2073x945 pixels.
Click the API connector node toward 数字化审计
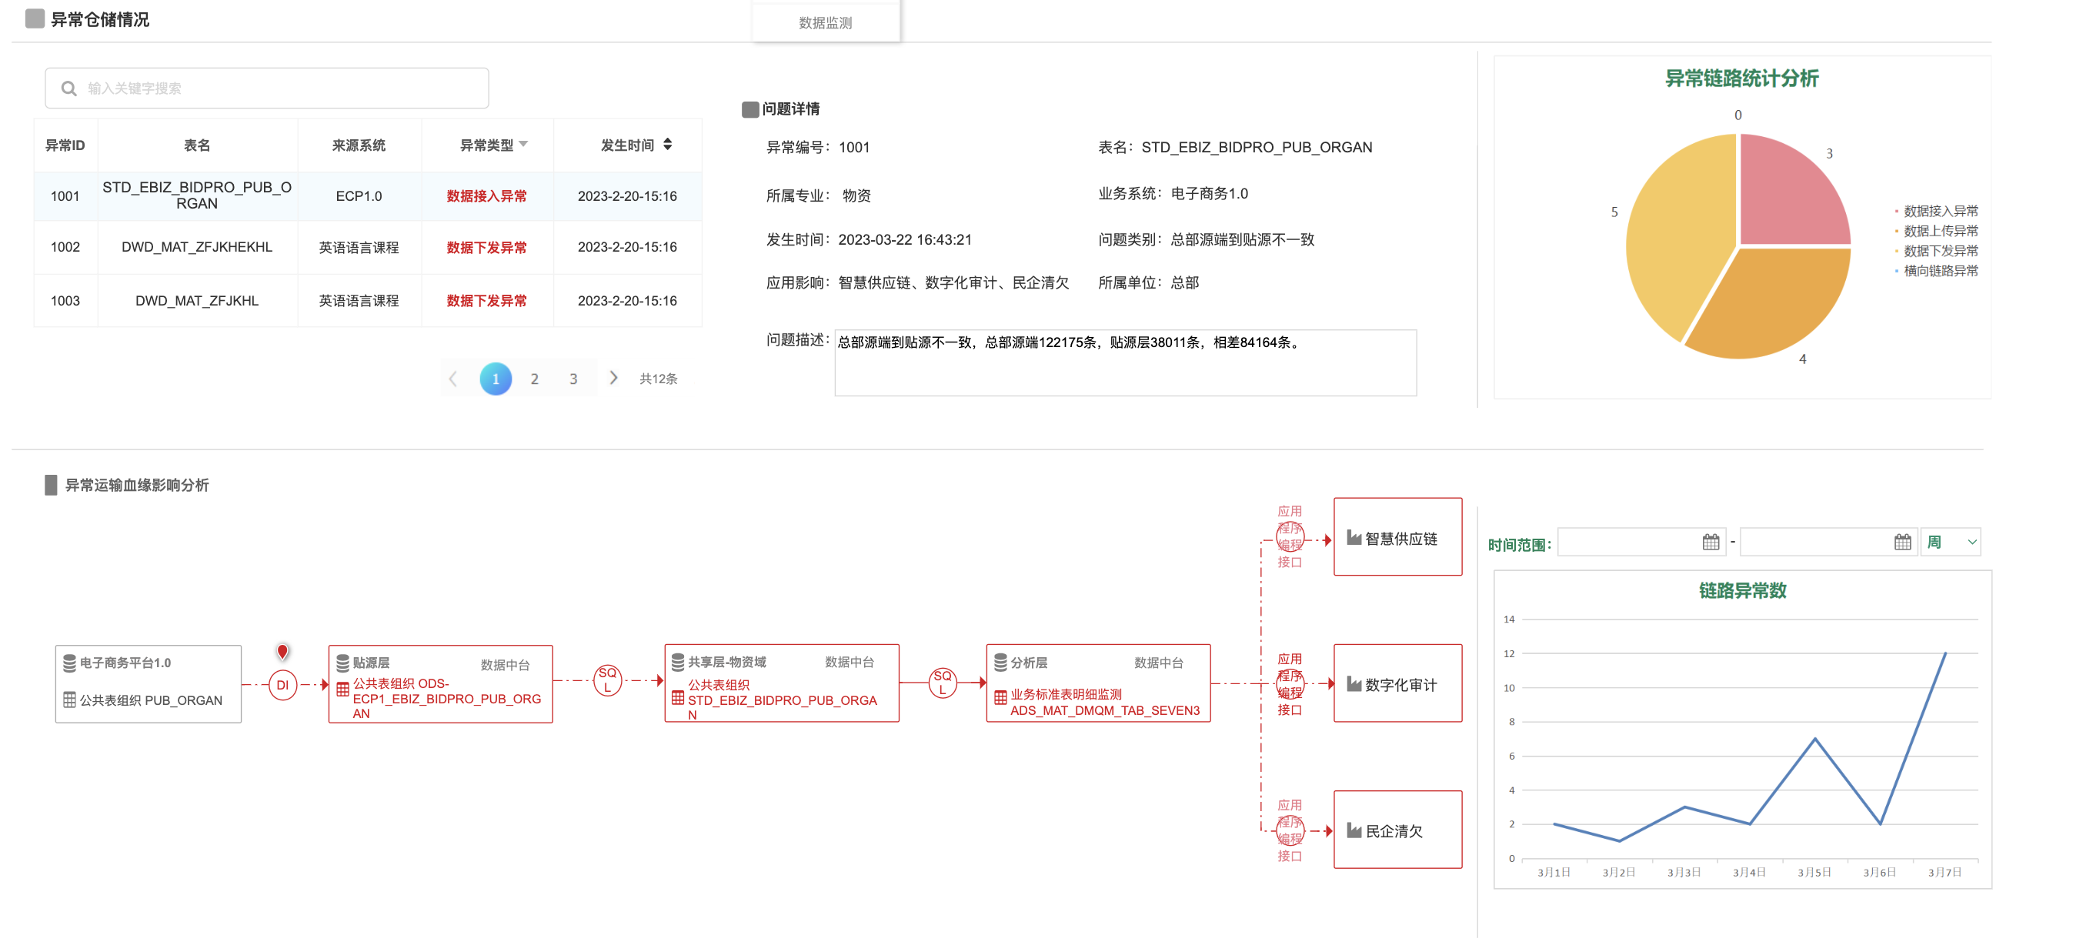pos(1290,684)
